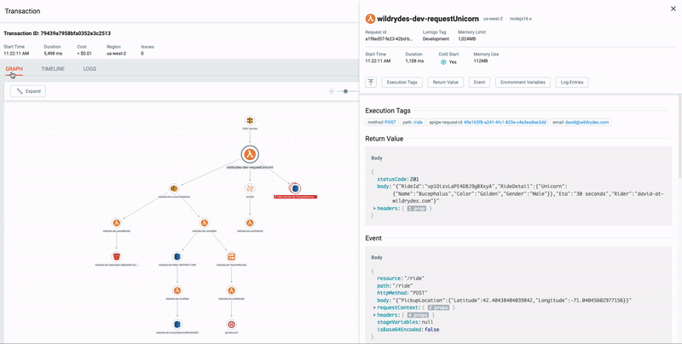Click the Cold Start snowflake icon
This screenshot has width=682, height=344.
click(443, 62)
